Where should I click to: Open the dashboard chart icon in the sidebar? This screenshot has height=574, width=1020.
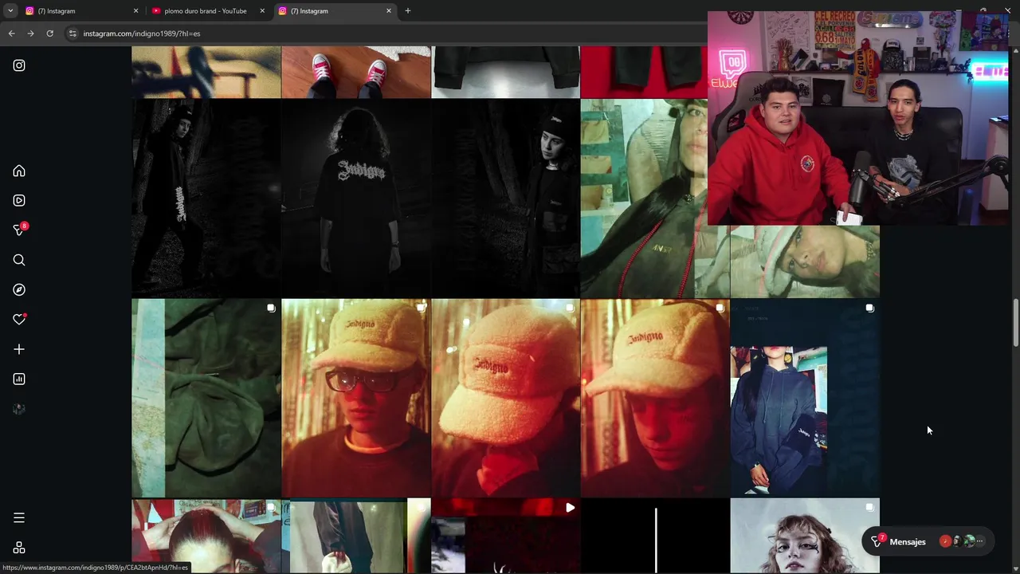pyautogui.click(x=19, y=379)
